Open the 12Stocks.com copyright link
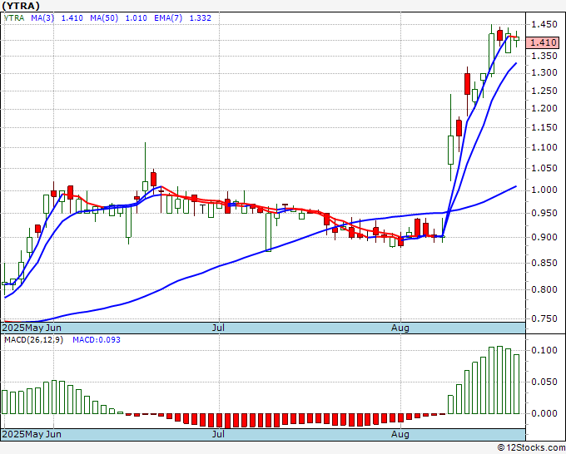The image size is (566, 454). point(531,448)
